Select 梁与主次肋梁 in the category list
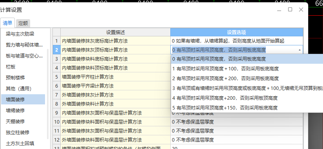 [x=23, y=34]
